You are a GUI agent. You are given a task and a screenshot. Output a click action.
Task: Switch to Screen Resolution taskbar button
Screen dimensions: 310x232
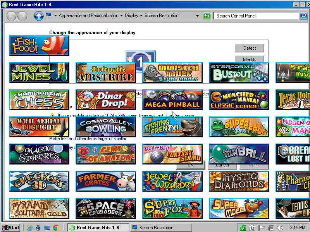(x=160, y=228)
